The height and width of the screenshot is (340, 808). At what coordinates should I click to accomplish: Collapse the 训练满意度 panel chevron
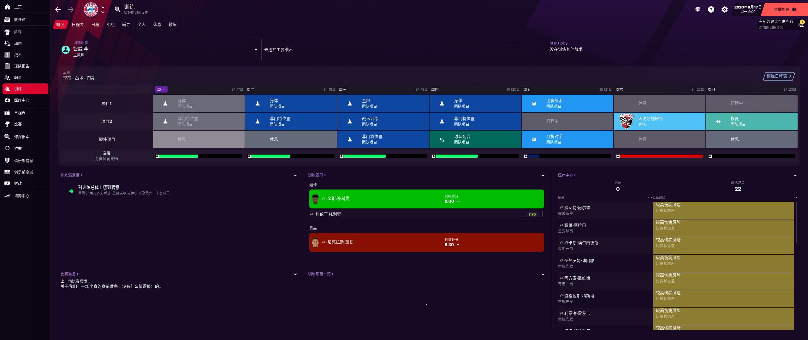[295, 176]
